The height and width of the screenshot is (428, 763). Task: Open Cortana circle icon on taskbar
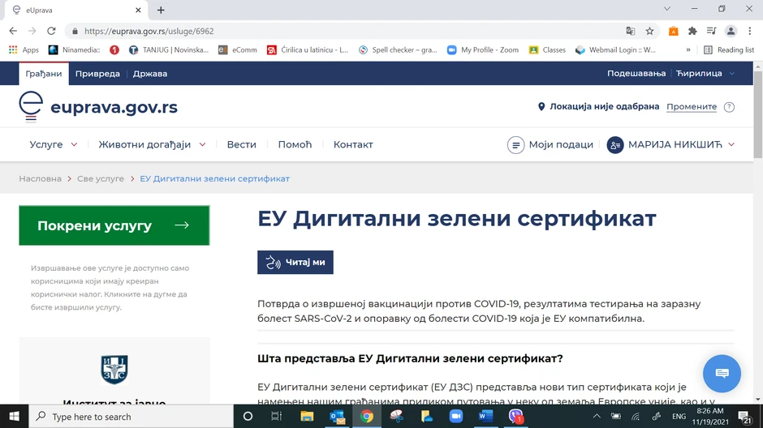[x=248, y=417]
